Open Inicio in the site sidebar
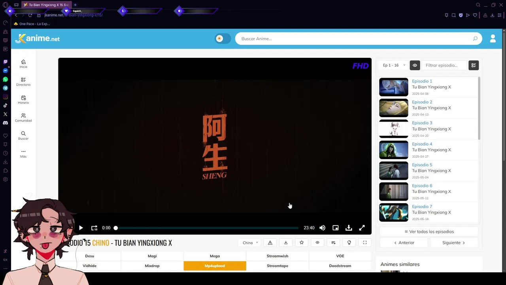This screenshot has width=506, height=285. [x=23, y=64]
